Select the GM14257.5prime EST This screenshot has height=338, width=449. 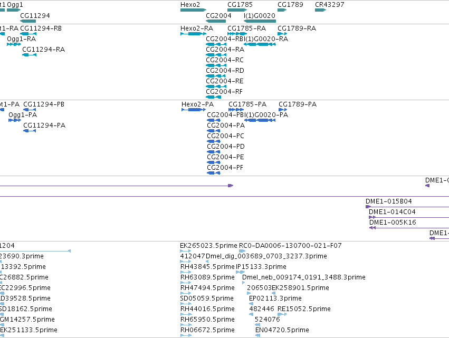pos(2,325)
